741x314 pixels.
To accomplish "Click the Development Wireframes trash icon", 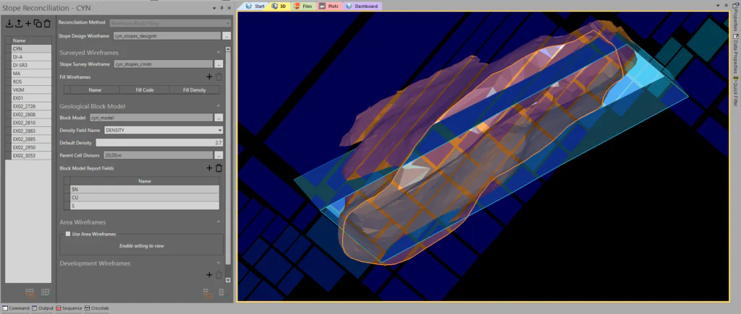I will (x=219, y=275).
